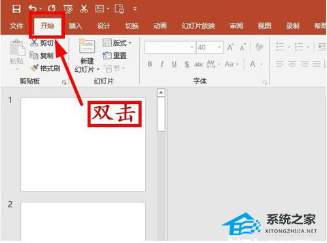This screenshot has width=327, height=243.
Task: Open the font size dropdown showing 40
Action: [x=220, y=47]
